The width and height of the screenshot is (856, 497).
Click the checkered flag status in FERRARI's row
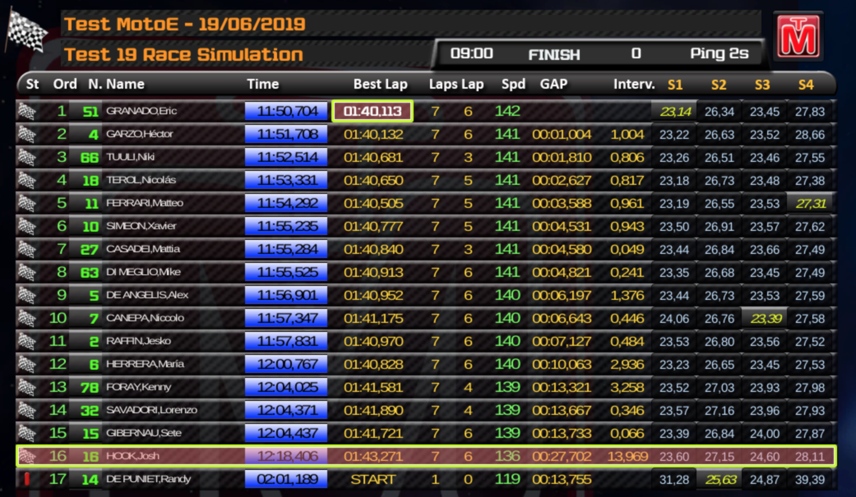(27, 203)
